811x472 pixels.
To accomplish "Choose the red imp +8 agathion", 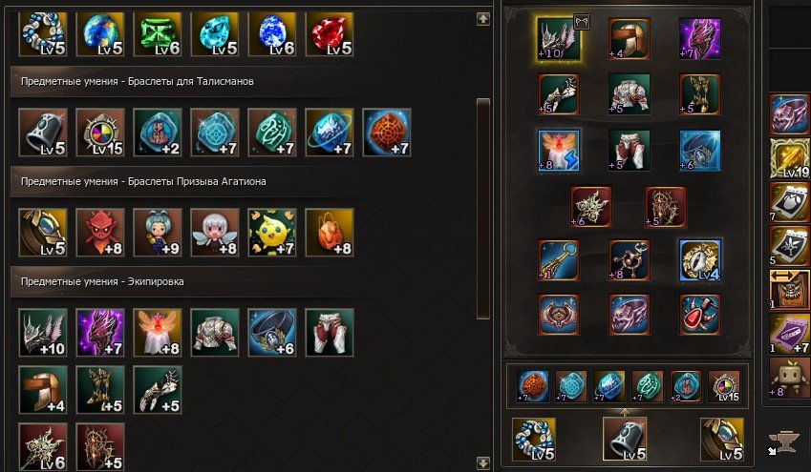I will [x=100, y=233].
